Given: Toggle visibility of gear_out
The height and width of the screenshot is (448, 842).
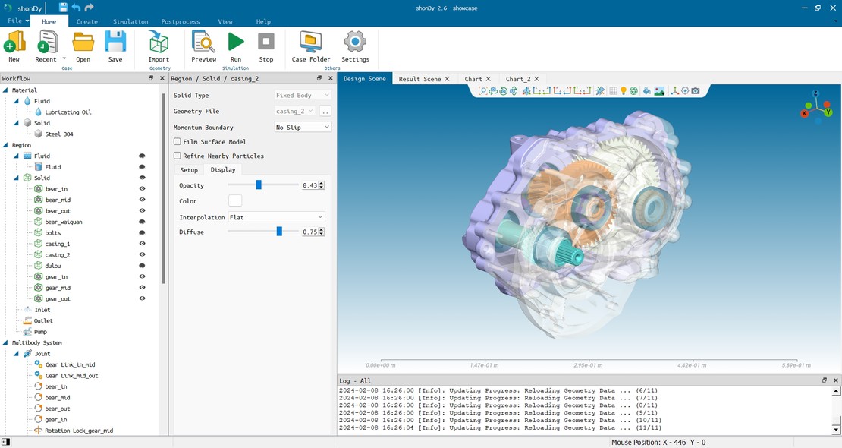Looking at the screenshot, I should pyautogui.click(x=143, y=298).
